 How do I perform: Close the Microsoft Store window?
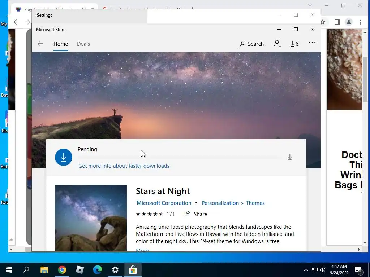click(313, 30)
